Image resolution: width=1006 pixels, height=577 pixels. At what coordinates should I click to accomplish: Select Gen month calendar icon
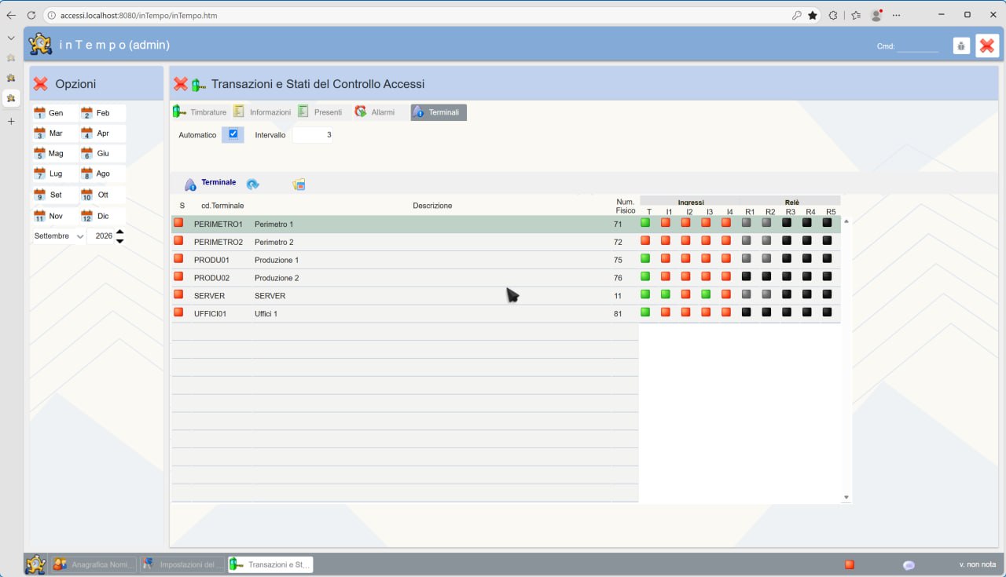coord(40,113)
